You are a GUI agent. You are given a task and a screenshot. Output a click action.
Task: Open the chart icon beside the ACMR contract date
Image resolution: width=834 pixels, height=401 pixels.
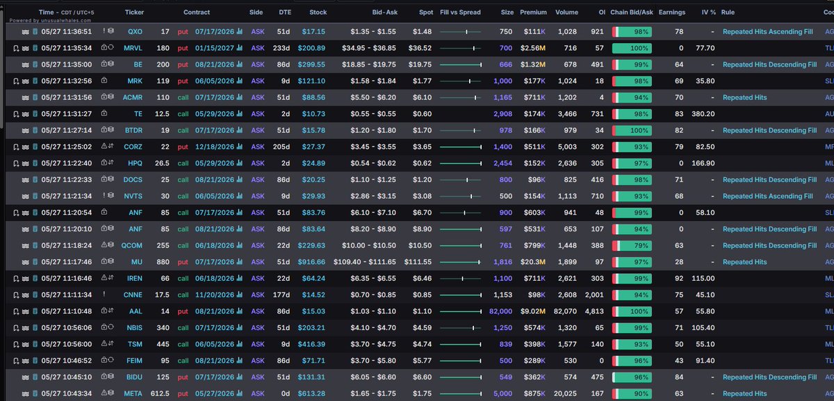240,97
